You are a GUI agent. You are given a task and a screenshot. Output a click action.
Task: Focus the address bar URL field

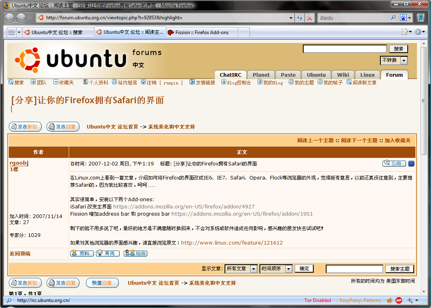click(x=165, y=18)
